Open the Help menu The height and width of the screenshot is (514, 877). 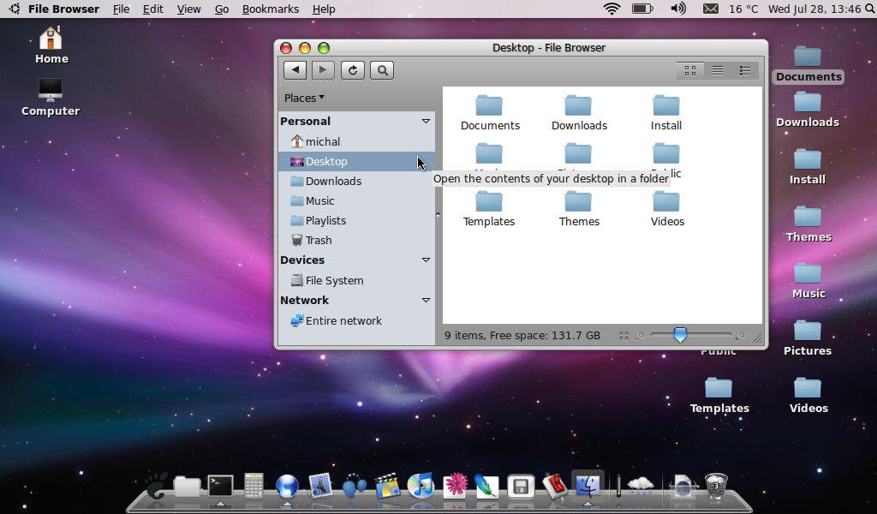point(323,9)
